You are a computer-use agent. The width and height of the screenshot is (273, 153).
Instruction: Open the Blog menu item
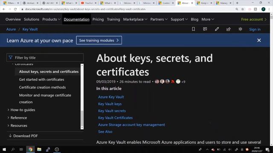[195, 19]
